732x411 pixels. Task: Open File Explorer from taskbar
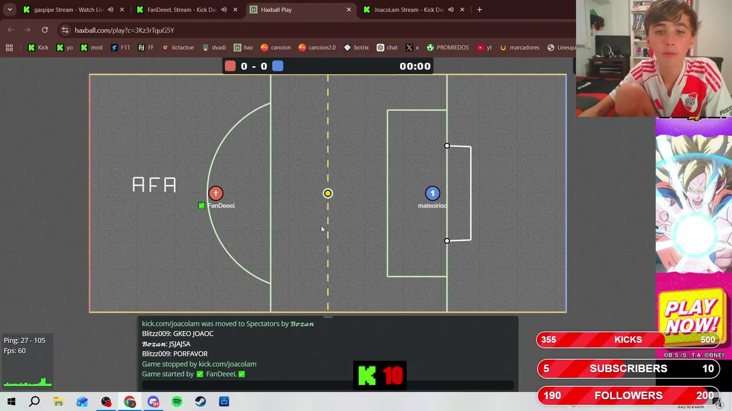click(58, 402)
